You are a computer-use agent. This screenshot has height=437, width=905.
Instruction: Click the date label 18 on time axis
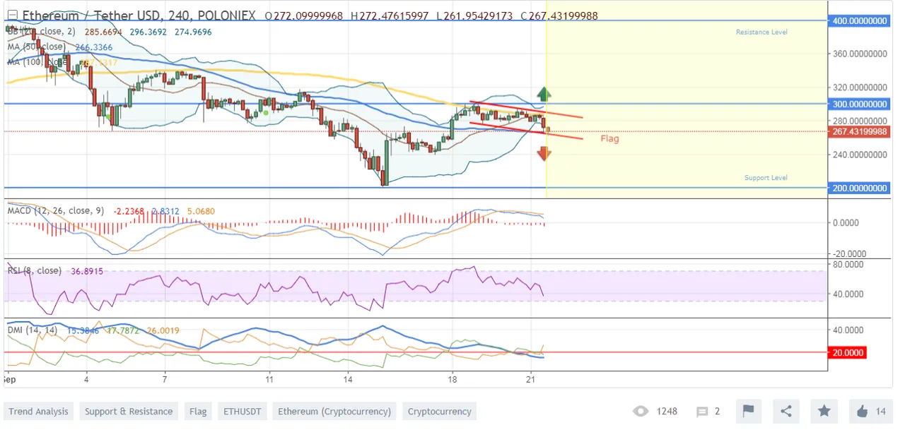[452, 378]
